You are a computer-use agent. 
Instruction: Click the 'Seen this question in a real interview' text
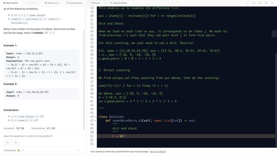pyautogui.click(x=28, y=136)
